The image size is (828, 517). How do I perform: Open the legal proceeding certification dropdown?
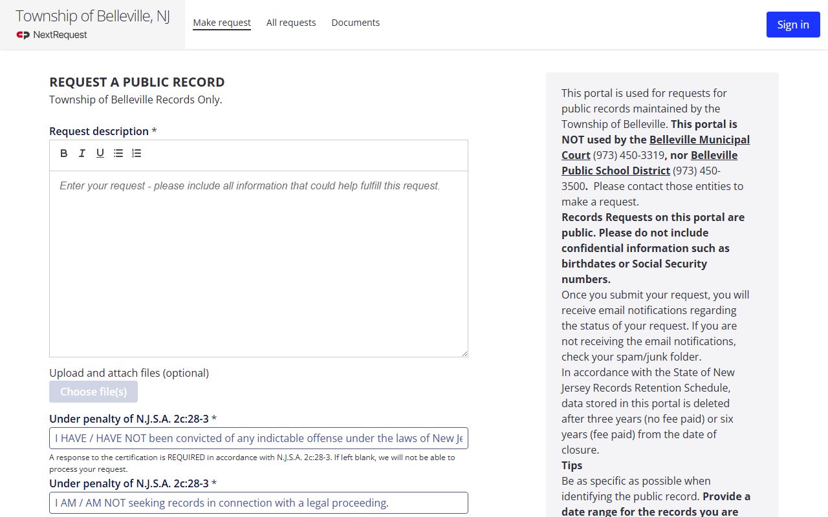coord(259,503)
